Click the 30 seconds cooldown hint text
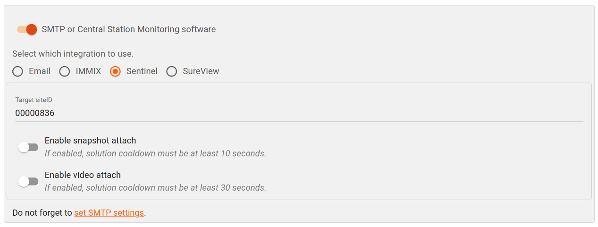This screenshot has width=598, height=227. tap(155, 188)
